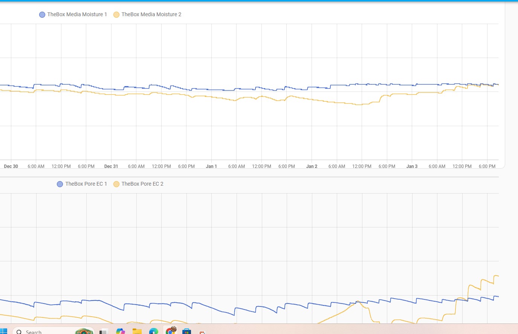Click the 12:00 PM label after Dec 30

point(61,166)
